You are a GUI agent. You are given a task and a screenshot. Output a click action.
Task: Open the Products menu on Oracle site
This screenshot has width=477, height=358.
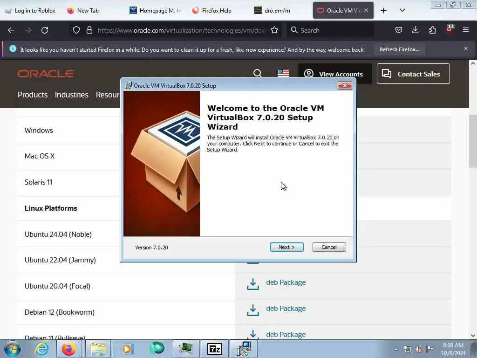click(33, 95)
